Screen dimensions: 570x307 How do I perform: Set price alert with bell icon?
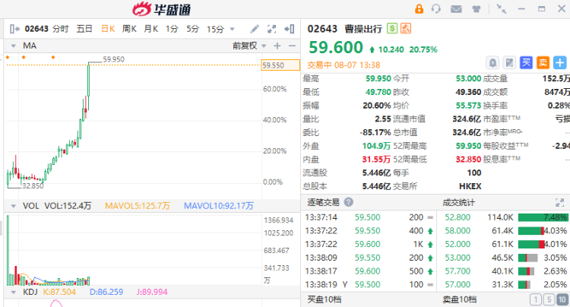click(x=492, y=63)
